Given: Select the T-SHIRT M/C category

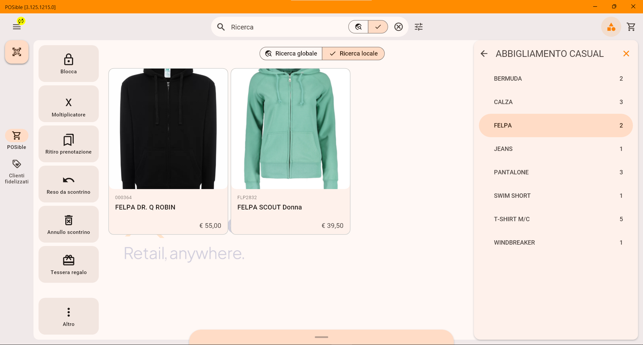Looking at the screenshot, I should click(x=556, y=219).
